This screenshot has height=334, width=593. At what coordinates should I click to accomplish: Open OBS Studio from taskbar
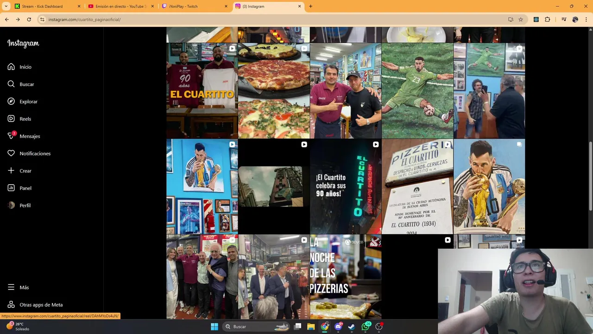[x=379, y=327]
